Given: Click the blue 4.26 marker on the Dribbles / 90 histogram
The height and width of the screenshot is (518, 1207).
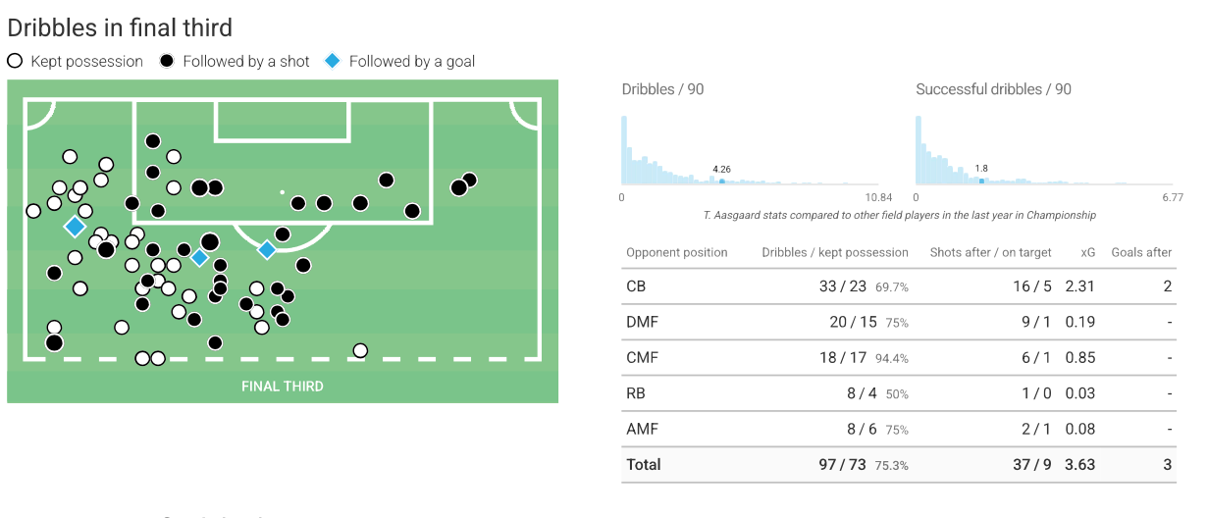Looking at the screenshot, I should coord(721,181).
